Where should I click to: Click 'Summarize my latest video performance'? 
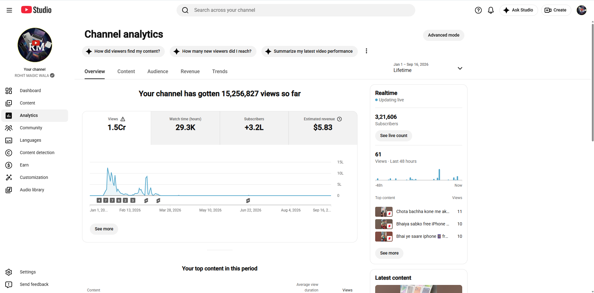pos(309,51)
